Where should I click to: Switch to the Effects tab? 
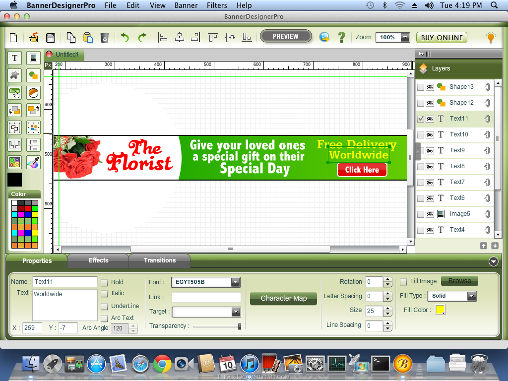point(98,260)
